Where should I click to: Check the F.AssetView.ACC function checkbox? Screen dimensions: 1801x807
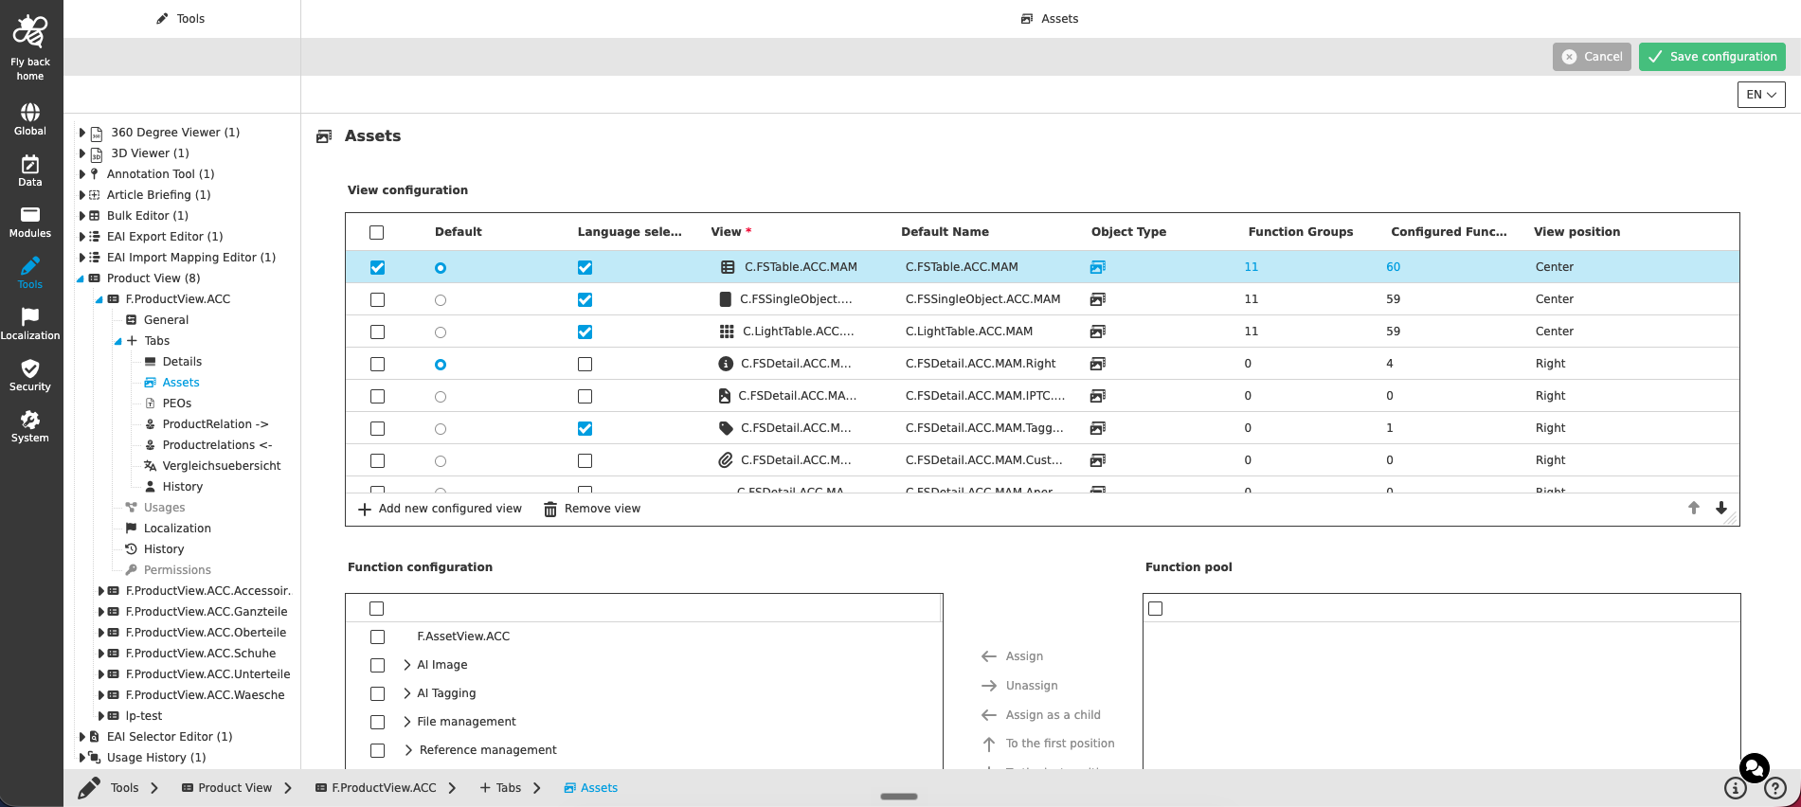click(x=377, y=637)
